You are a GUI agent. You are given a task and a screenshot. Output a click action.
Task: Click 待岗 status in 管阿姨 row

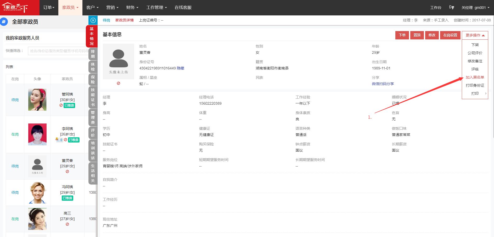coord(15,100)
